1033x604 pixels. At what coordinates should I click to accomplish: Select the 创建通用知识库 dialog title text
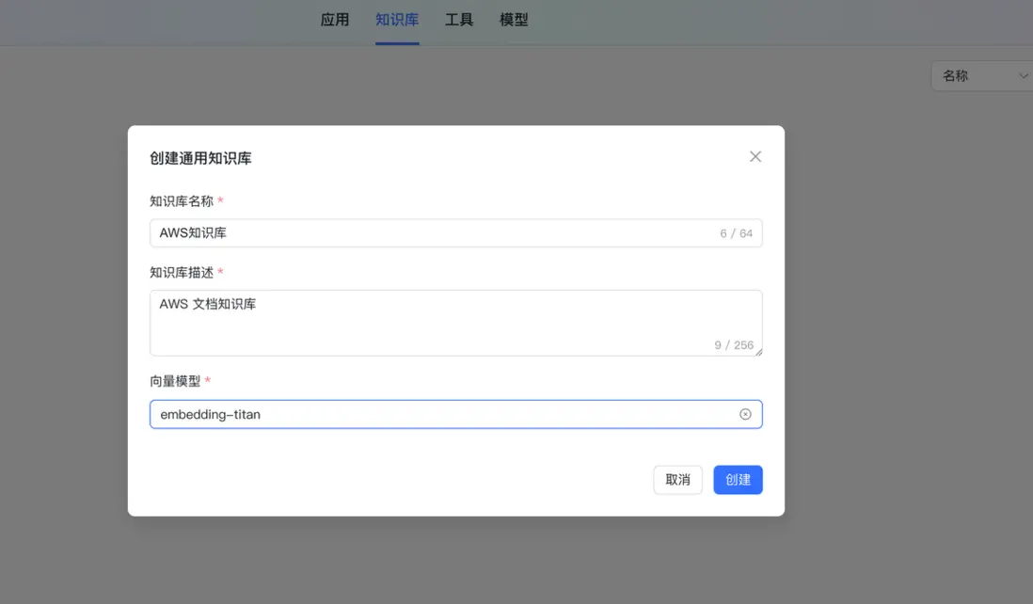coord(200,158)
